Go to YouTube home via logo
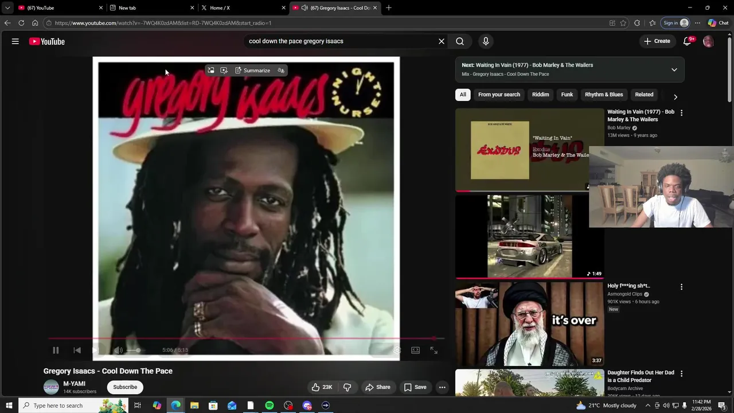This screenshot has height=413, width=734. [x=46, y=41]
